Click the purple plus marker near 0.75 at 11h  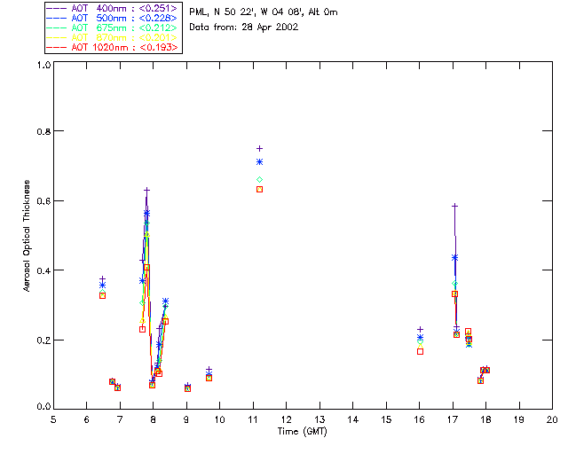click(x=259, y=148)
